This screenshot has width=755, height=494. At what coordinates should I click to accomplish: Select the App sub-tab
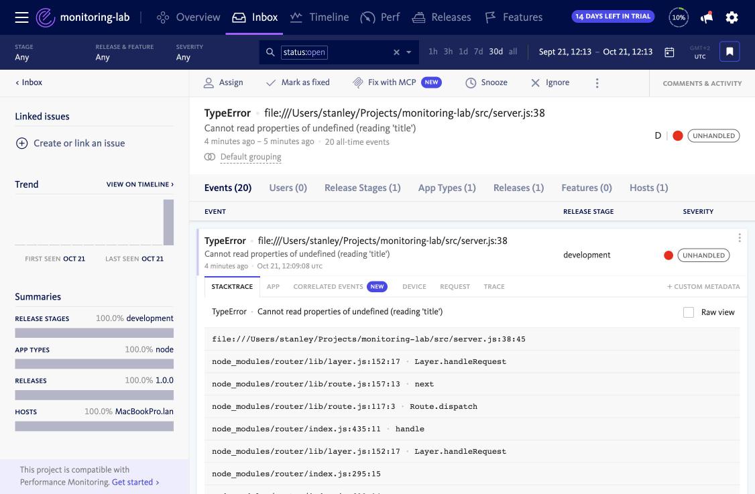tap(273, 286)
